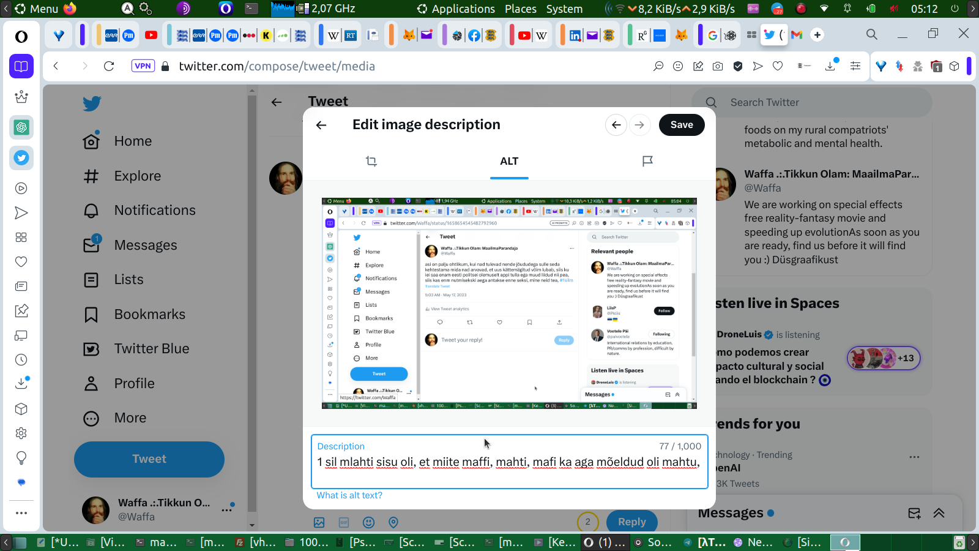Open the OpenAI trend three-dot options
The width and height of the screenshot is (979, 551).
[x=914, y=457]
